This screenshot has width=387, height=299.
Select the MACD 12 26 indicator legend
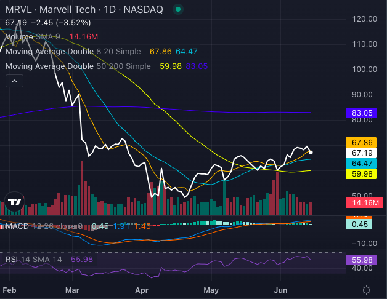pyautogui.click(x=43, y=226)
